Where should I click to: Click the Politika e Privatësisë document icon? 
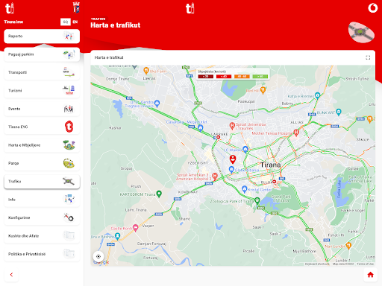[69, 254]
